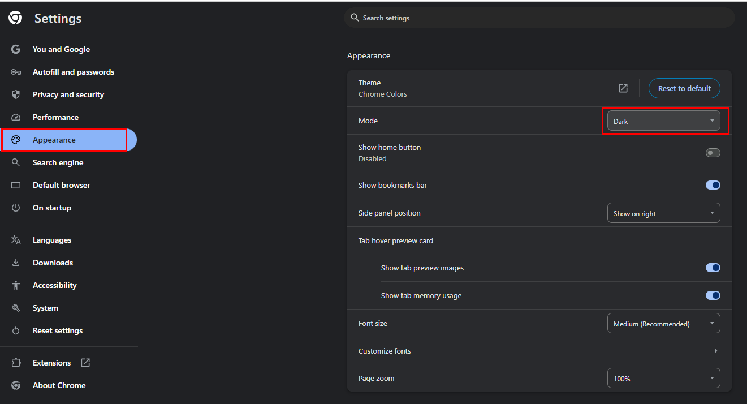Click the shield icon for Privacy and security
The width and height of the screenshot is (747, 404).
(x=16, y=94)
